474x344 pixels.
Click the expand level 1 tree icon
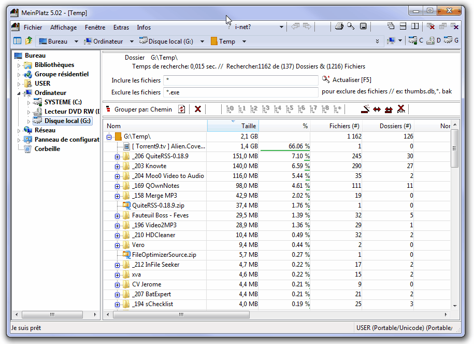pos(242,109)
